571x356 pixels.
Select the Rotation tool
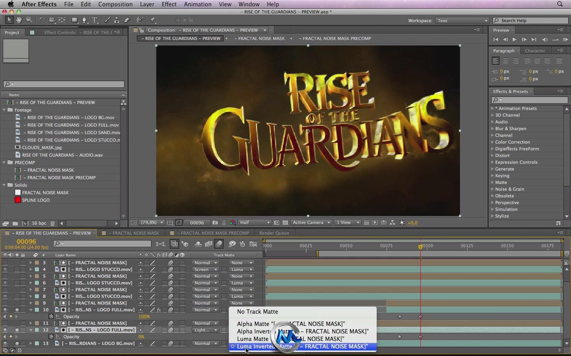pos(42,20)
